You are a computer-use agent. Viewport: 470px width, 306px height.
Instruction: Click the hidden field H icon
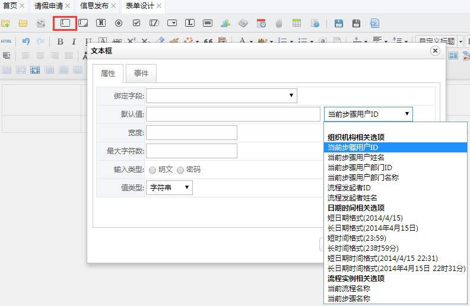101,23
